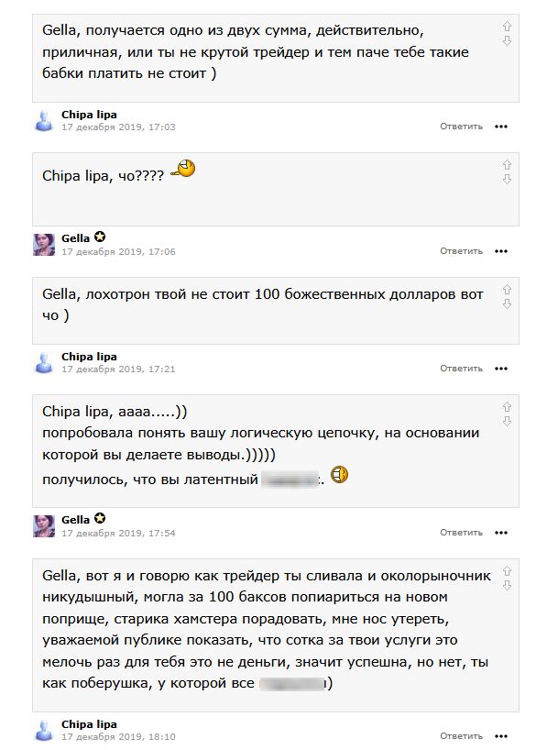Click the verified badge next to Gella's name
This screenshot has height=750, width=558.
click(x=100, y=236)
